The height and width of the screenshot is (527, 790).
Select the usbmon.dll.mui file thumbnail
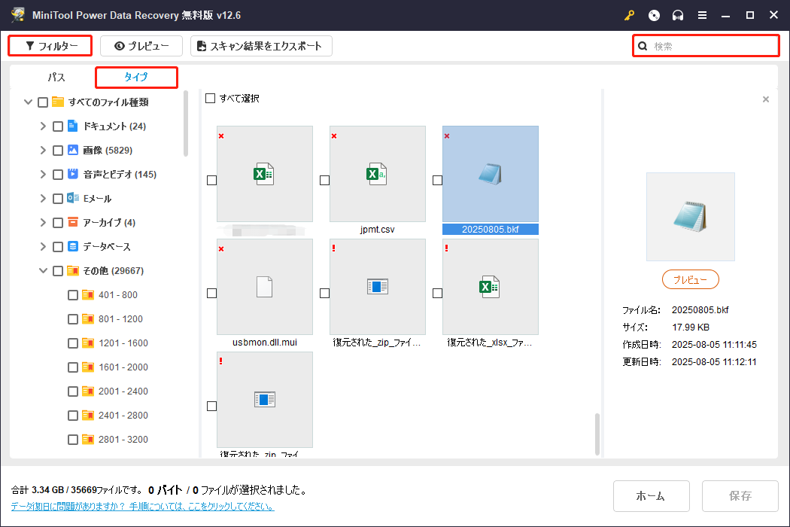point(265,287)
